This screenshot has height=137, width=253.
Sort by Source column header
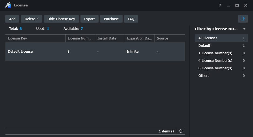click(170, 38)
